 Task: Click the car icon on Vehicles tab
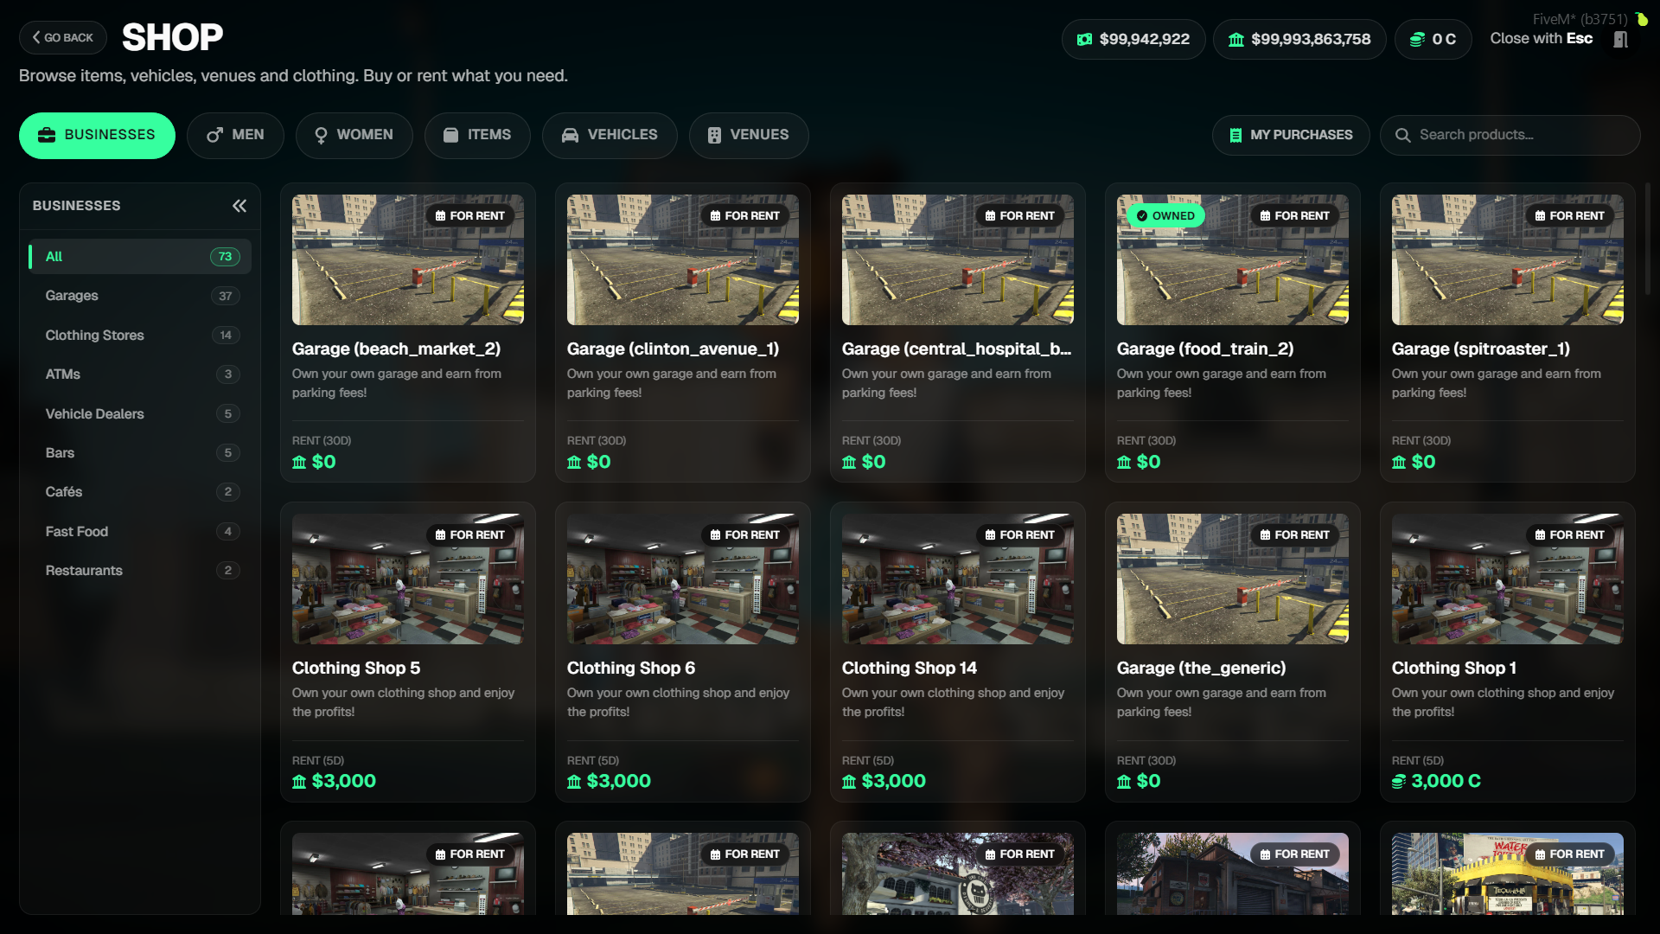570,135
